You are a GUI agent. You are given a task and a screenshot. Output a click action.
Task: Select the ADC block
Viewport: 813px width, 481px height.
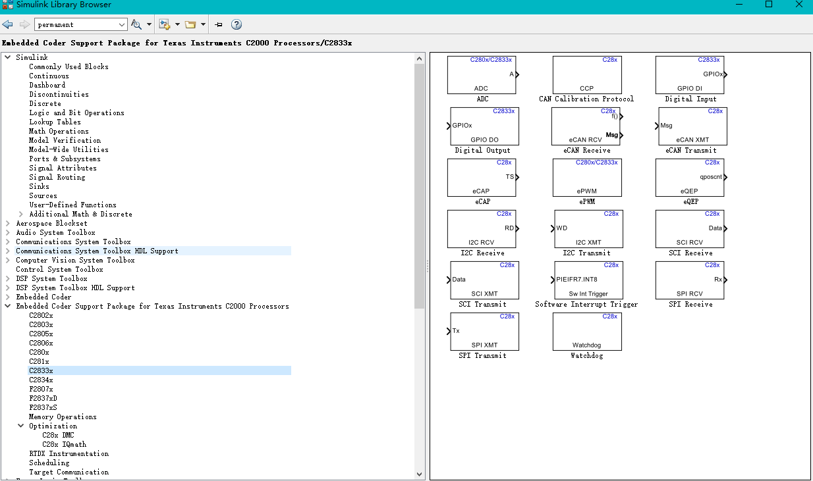pyautogui.click(x=482, y=75)
